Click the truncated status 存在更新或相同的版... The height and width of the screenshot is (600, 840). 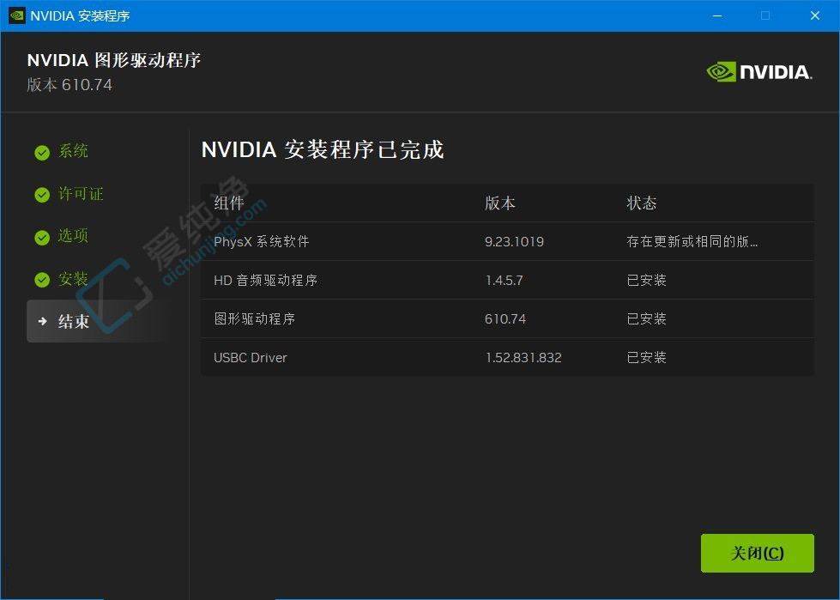click(x=692, y=241)
